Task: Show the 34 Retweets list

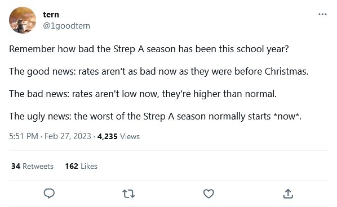Action: 32,166
